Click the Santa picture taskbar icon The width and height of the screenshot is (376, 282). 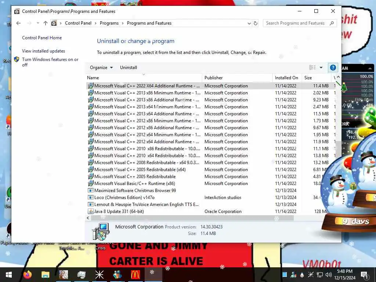pyautogui.click(x=63, y=275)
